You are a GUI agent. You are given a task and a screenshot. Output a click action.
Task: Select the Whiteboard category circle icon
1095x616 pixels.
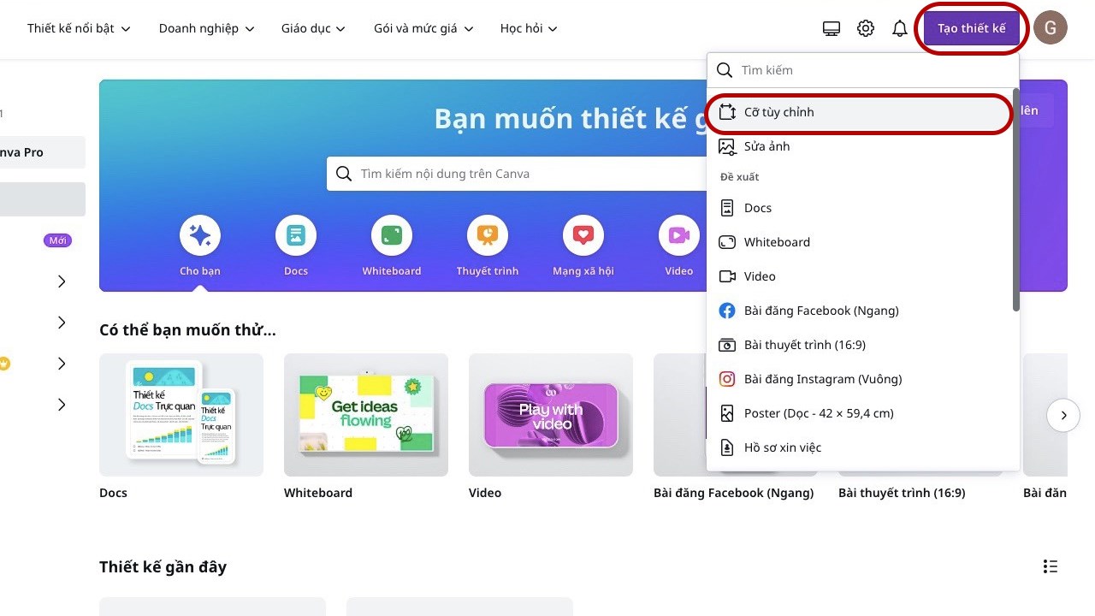[392, 235]
